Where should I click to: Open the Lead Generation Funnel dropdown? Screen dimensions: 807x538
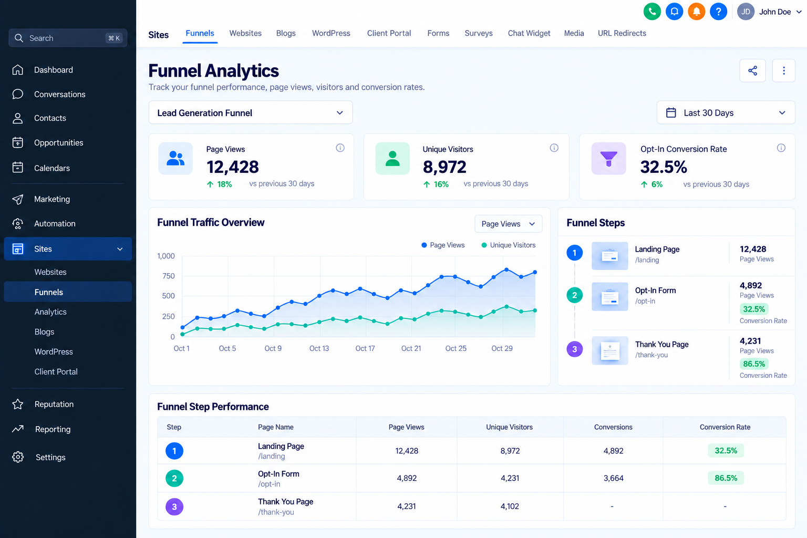pyautogui.click(x=251, y=113)
